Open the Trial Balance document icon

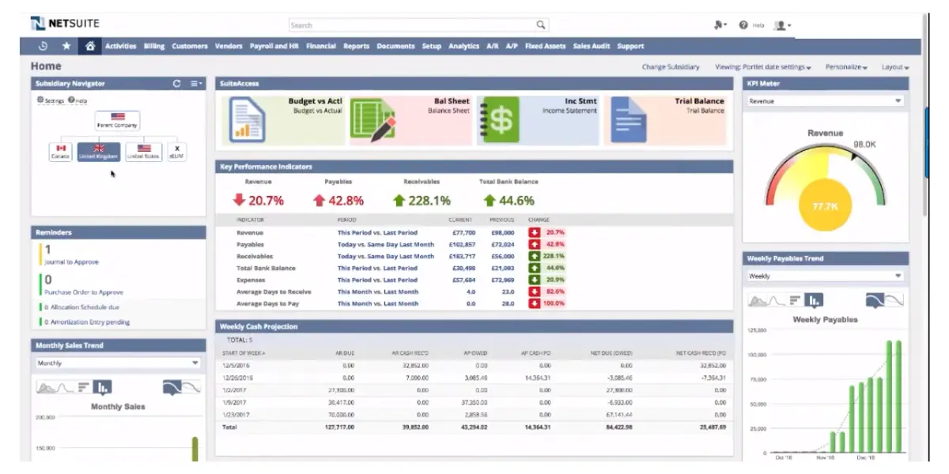(630, 119)
